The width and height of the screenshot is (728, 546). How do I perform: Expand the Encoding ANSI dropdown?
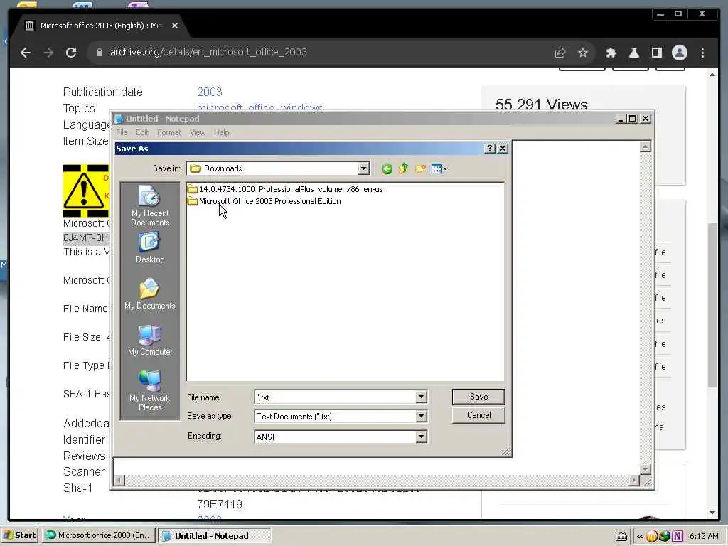pyautogui.click(x=421, y=437)
